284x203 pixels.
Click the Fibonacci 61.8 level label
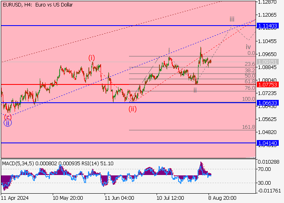click(x=250, y=81)
